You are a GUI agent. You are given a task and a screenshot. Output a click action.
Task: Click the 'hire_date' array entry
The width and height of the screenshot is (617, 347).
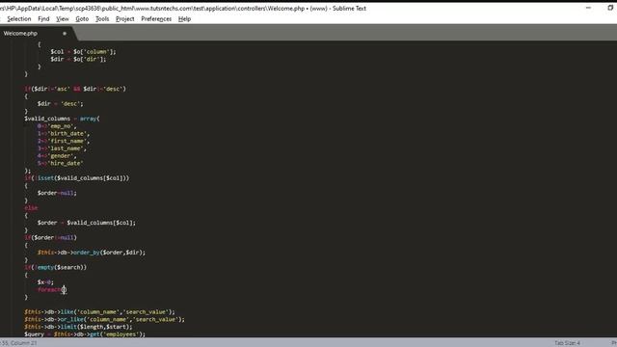tap(60, 163)
